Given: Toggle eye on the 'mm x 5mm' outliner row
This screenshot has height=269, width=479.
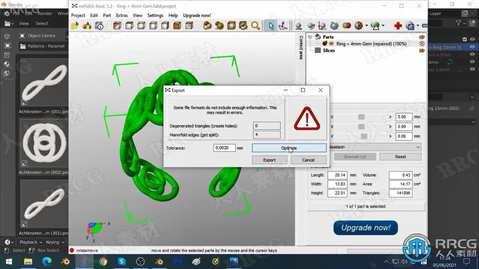Looking at the screenshot, I should point(472,55).
